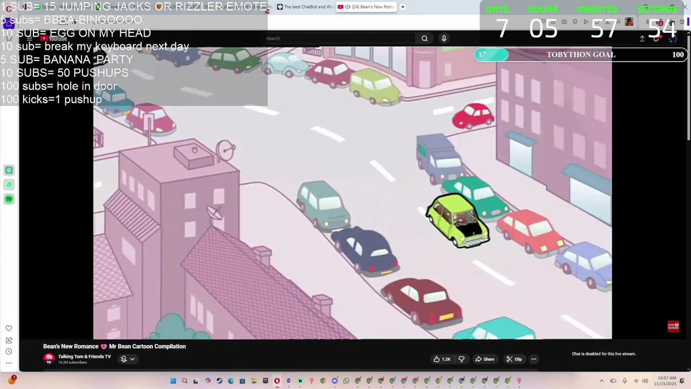
Task: Open Discord from the taskbar
Action: pyautogui.click(x=335, y=381)
